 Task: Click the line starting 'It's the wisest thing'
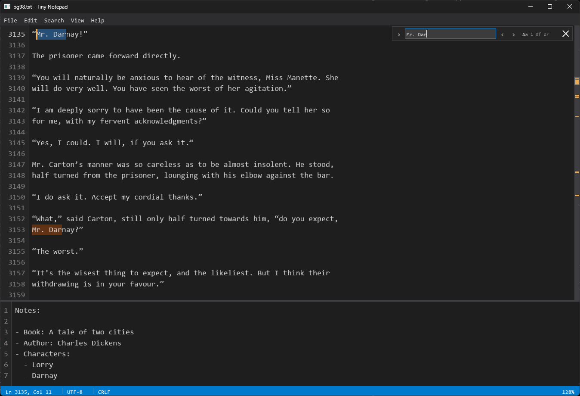tap(181, 273)
